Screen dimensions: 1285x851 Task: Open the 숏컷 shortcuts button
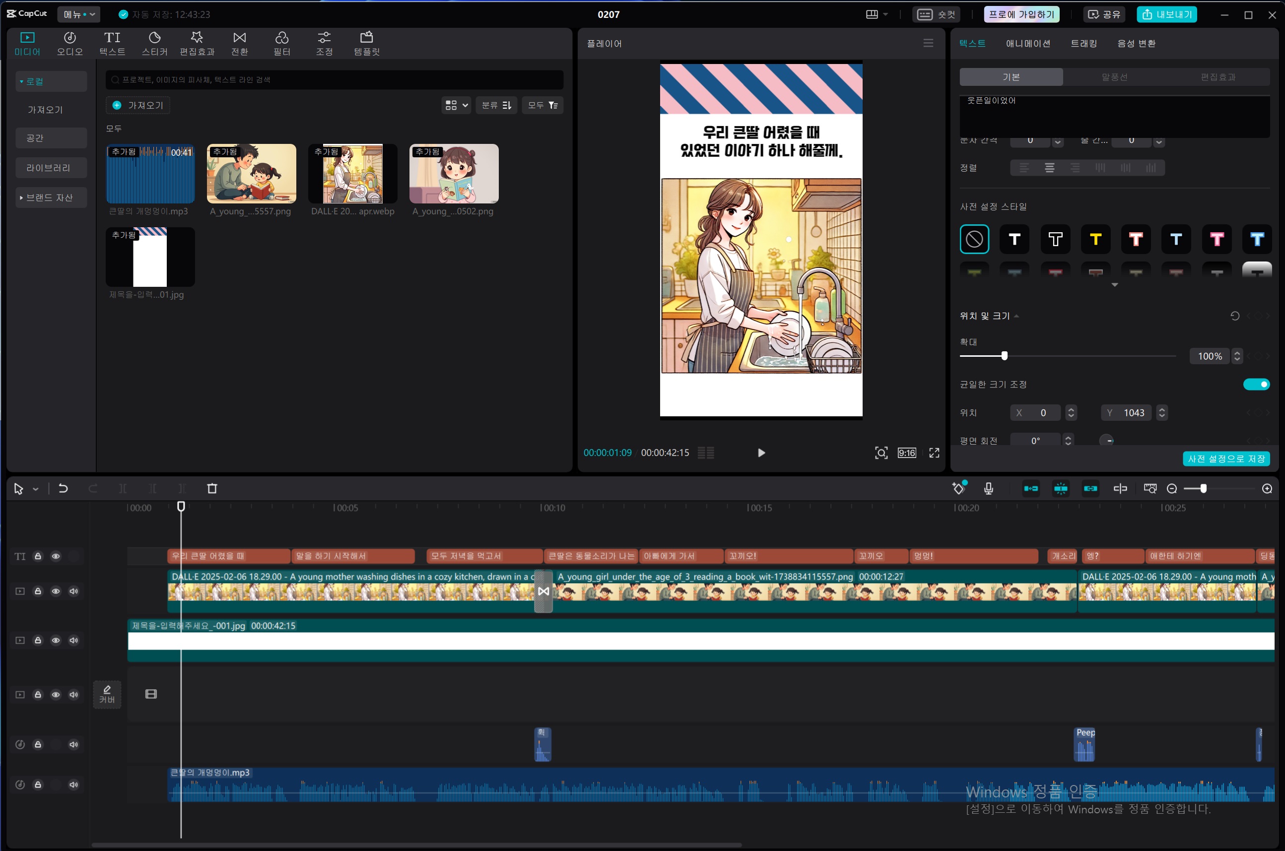(x=936, y=15)
